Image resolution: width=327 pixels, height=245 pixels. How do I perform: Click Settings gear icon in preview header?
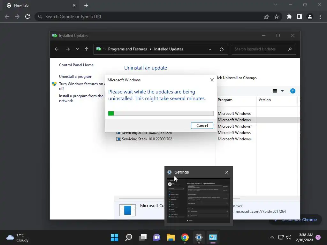169,172
